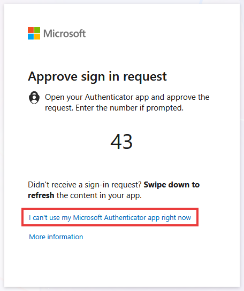Click the yellow square of Microsoft logo

tap(37, 36)
